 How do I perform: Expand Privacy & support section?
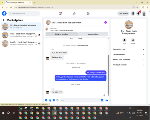coord(129,65)
